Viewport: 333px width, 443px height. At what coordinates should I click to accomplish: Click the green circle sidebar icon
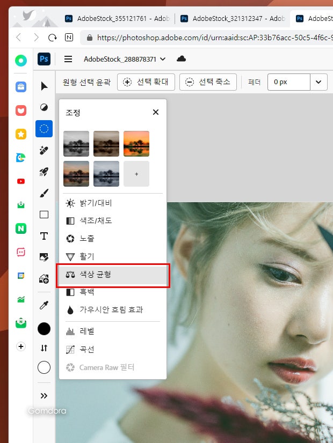point(21,61)
